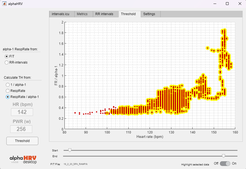Open the intervals.icu tab
Screen dimensions: 246x169
click(x=62, y=14)
